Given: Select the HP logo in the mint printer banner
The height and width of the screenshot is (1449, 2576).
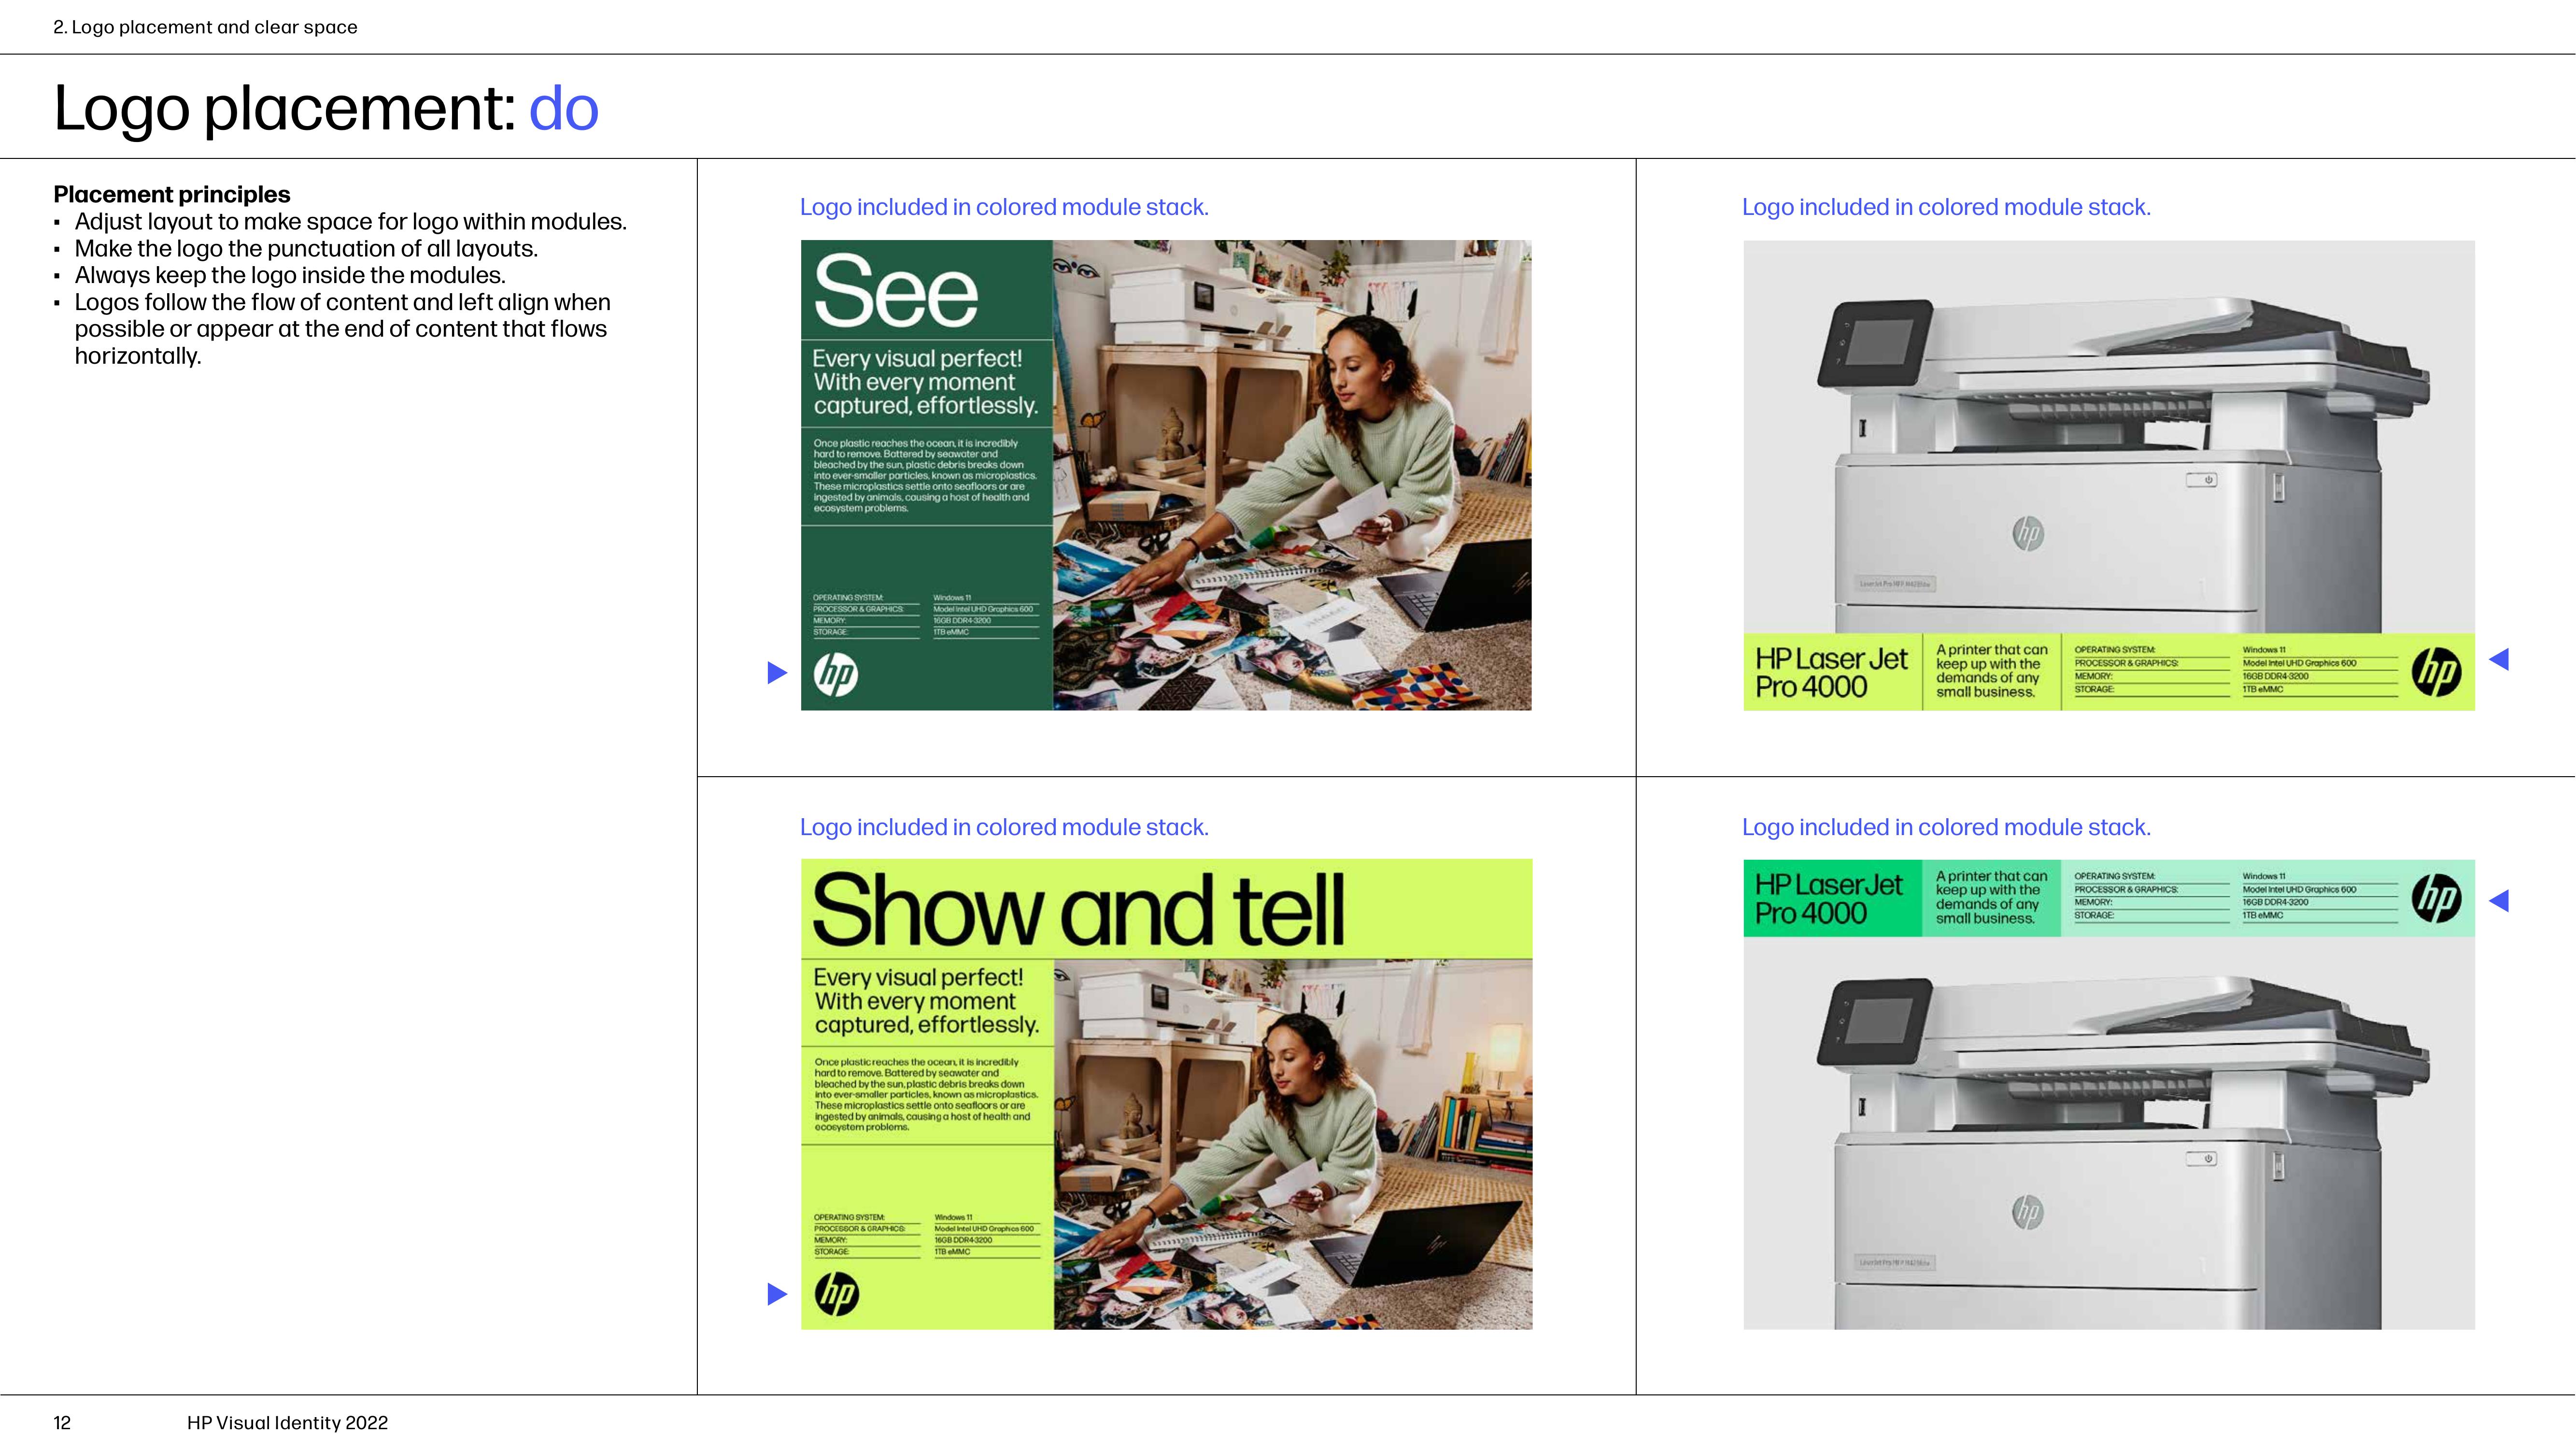Looking at the screenshot, I should (2436, 898).
